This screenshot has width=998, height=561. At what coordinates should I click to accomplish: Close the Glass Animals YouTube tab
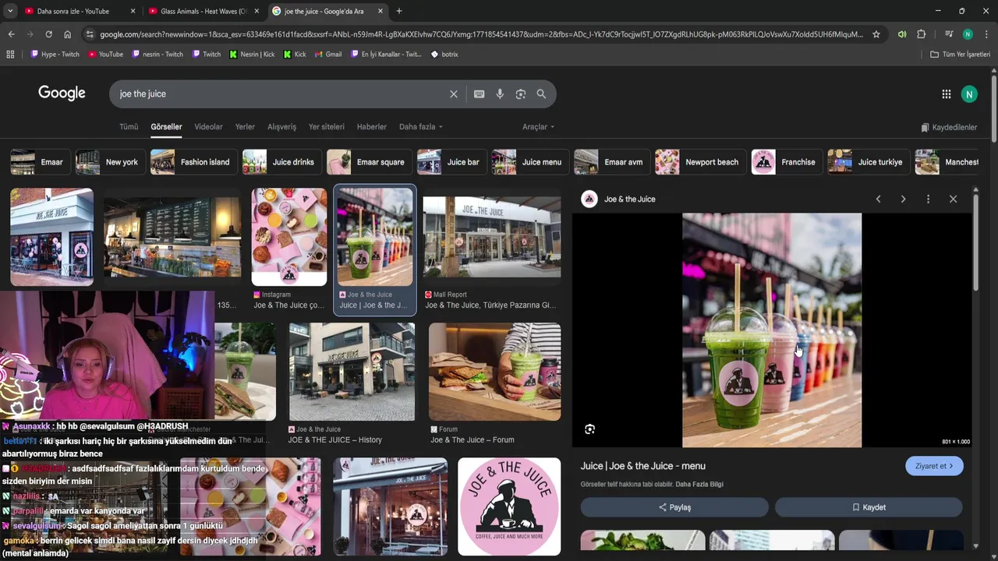coord(257,11)
